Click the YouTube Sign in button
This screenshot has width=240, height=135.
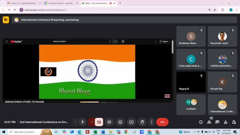coord(164,41)
